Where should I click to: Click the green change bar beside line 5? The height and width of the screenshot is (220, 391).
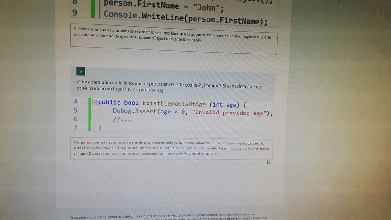coord(89,111)
